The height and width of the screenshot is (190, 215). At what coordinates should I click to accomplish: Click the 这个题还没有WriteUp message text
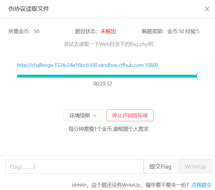click(130, 185)
